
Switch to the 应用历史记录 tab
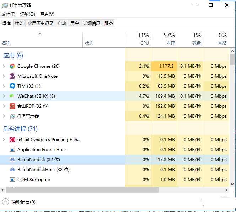(x=40, y=24)
